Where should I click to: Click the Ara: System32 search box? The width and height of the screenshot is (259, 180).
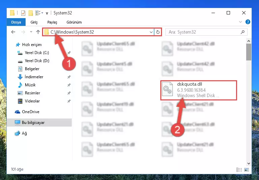[x=206, y=32]
